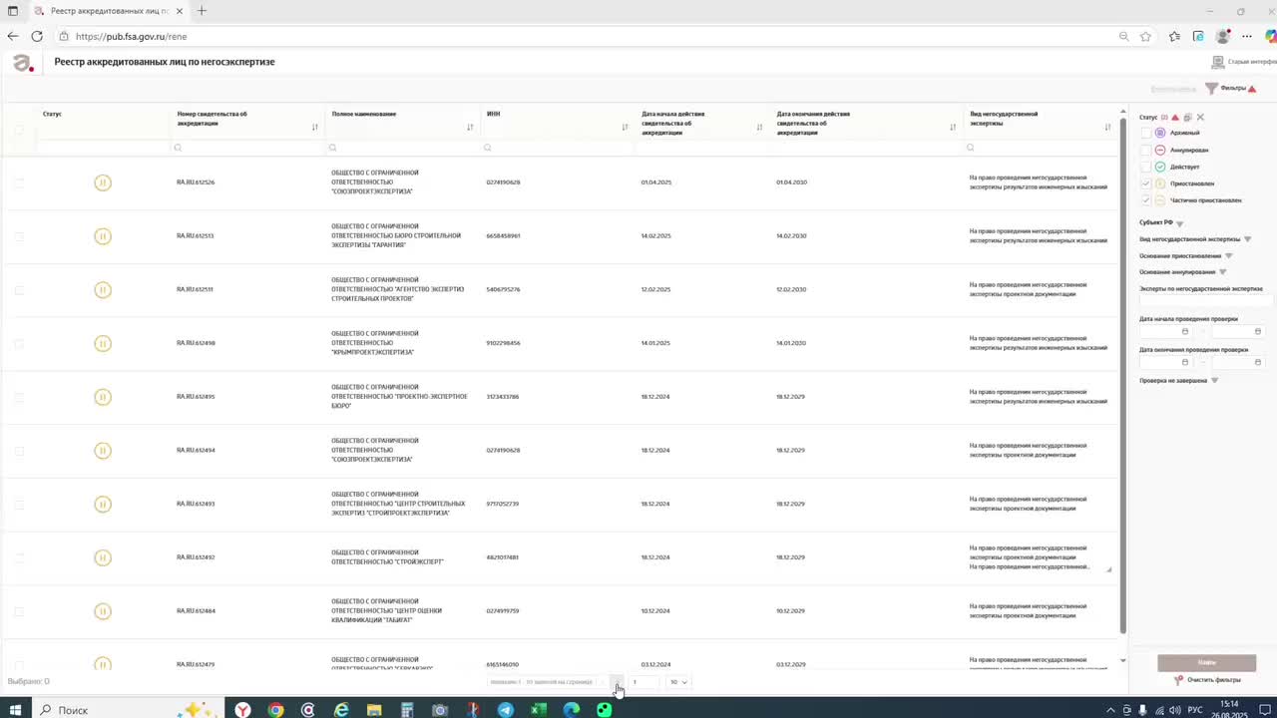This screenshot has height=718, width=1277.
Task: Expand Проверка не завершена filter
Action: [x=1214, y=381]
